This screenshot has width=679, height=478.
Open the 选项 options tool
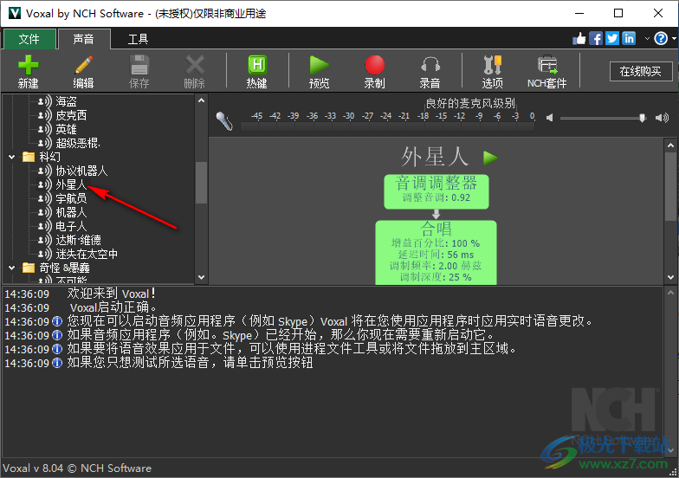pyautogui.click(x=492, y=71)
